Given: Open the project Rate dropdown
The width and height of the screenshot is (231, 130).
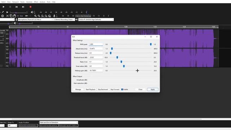Looking at the screenshot, I should (x=3, y=126).
